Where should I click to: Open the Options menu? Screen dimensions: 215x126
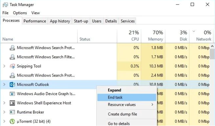pyautogui.click(x=20, y=13)
